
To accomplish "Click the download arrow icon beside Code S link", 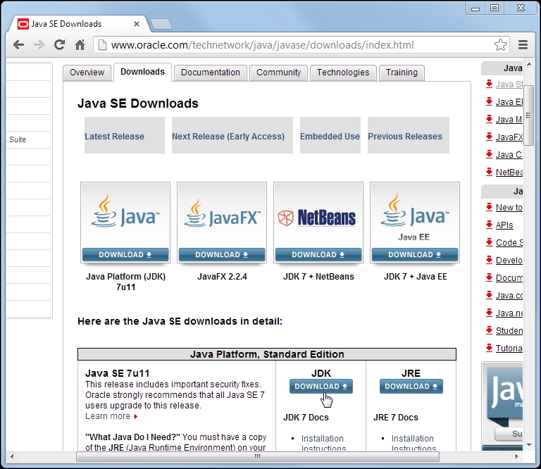I will coord(489,242).
